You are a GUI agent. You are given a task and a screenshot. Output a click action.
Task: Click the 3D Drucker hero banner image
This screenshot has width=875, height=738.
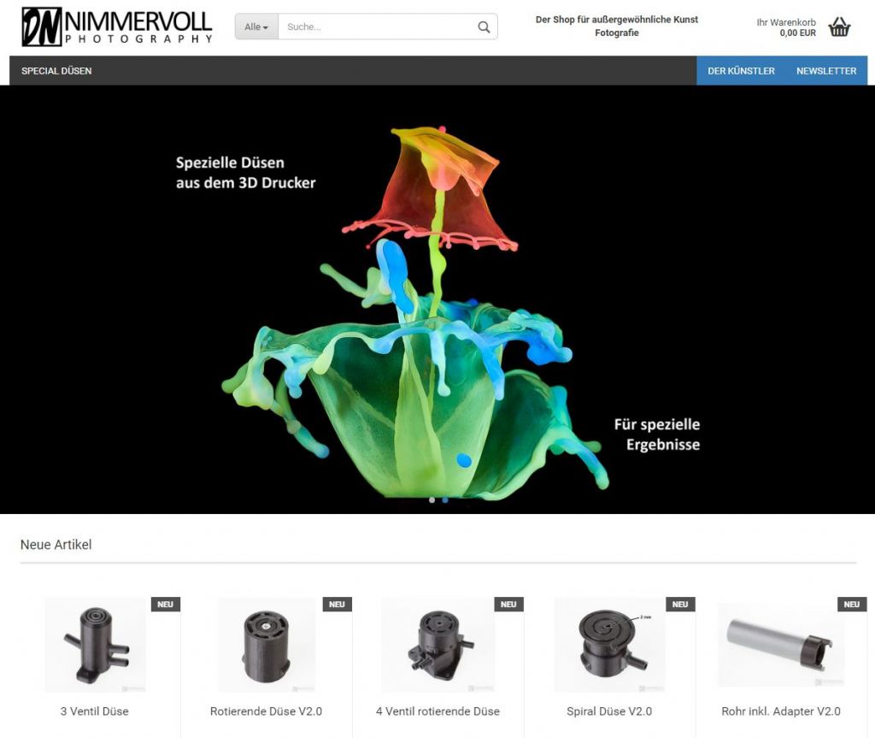[437, 299]
